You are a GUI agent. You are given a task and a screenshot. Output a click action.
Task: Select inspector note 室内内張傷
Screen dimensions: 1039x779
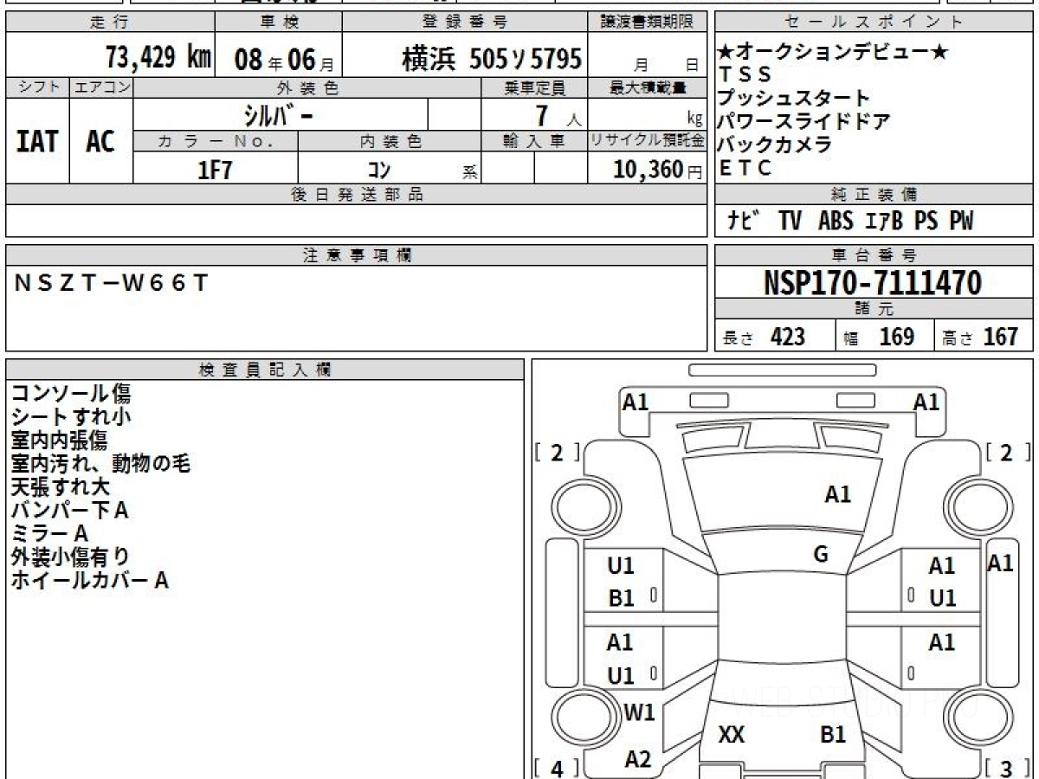coord(59,441)
